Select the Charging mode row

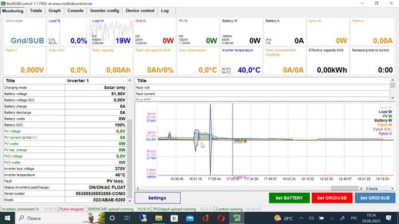pyautogui.click(x=65, y=87)
